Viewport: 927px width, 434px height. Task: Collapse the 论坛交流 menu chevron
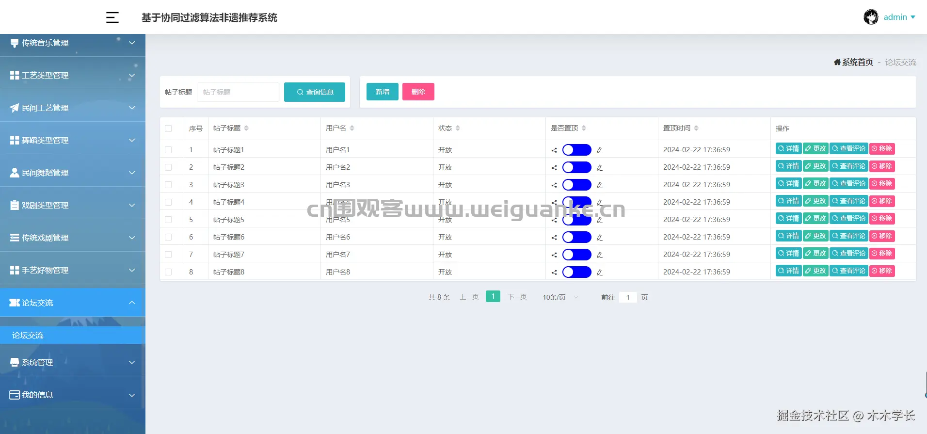click(132, 303)
